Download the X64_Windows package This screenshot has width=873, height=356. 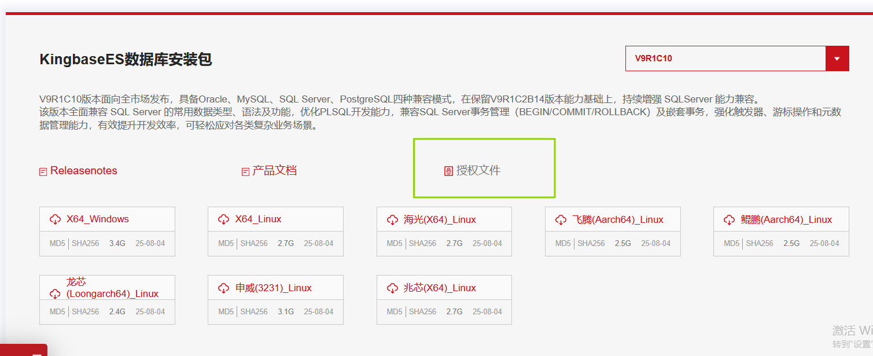point(98,219)
